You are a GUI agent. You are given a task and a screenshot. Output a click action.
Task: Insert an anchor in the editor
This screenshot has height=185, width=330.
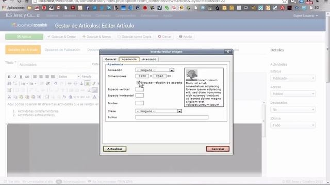(81, 83)
